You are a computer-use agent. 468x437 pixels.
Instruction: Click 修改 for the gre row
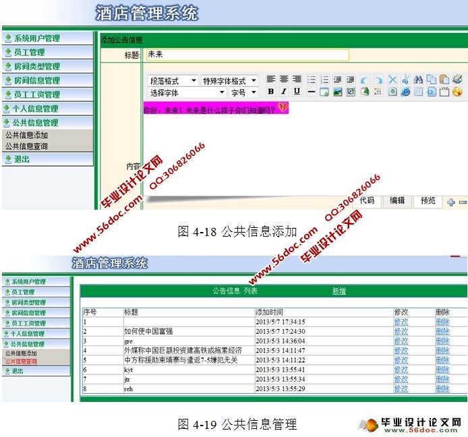pyautogui.click(x=401, y=341)
